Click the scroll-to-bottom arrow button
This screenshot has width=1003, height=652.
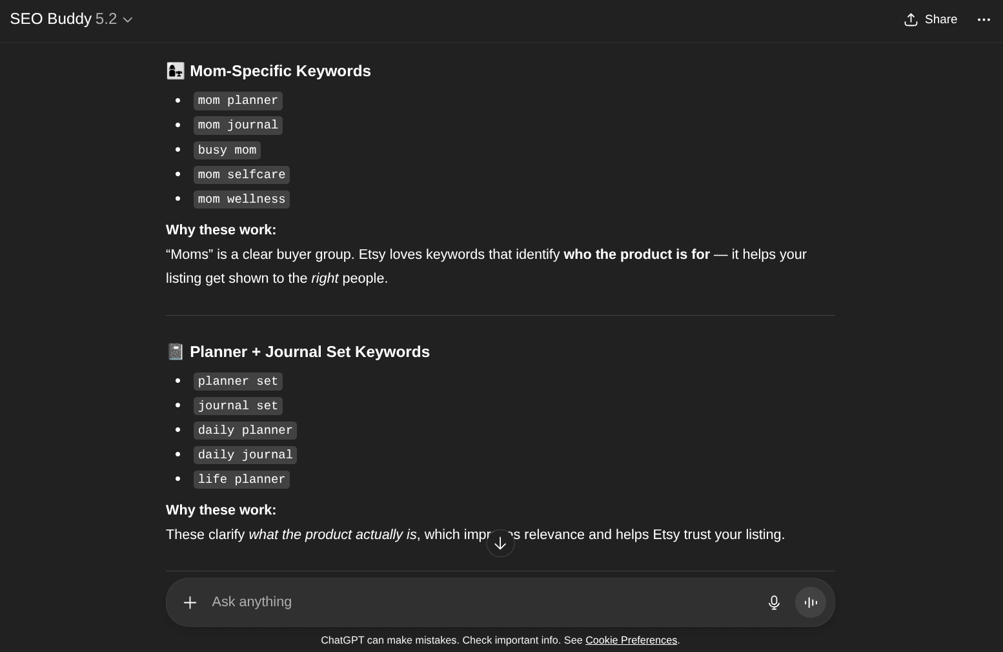tap(500, 544)
